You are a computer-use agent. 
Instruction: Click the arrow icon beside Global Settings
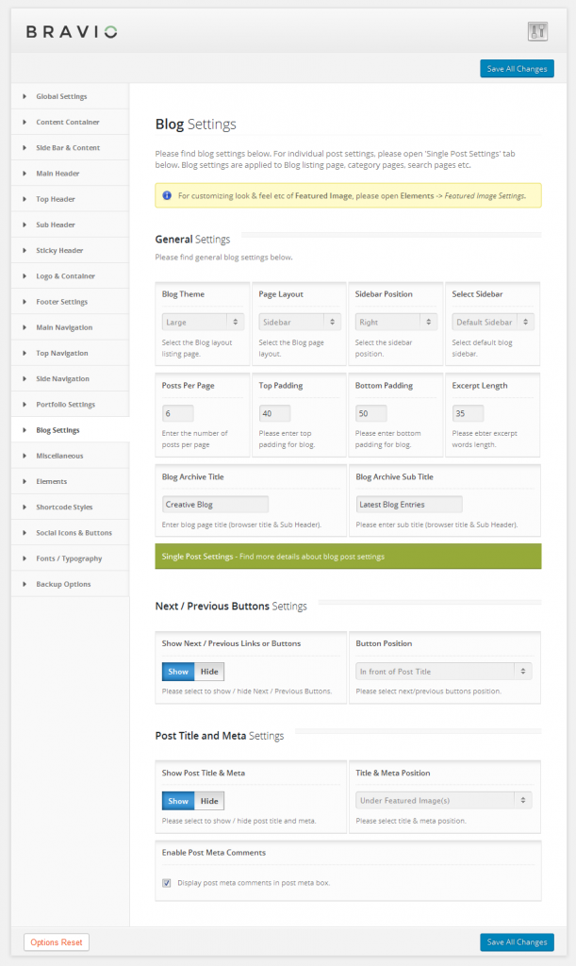25,96
